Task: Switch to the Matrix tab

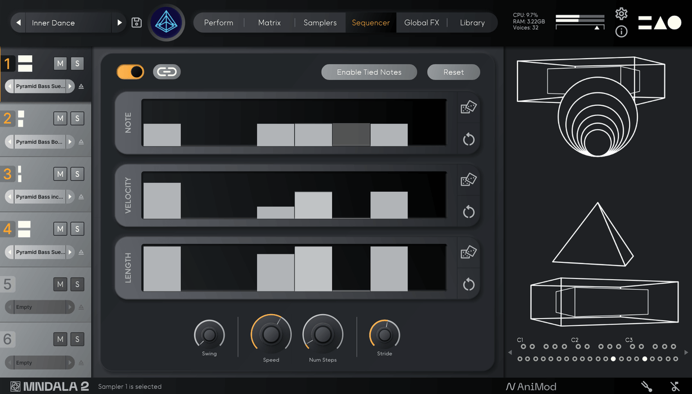Action: pyautogui.click(x=269, y=23)
